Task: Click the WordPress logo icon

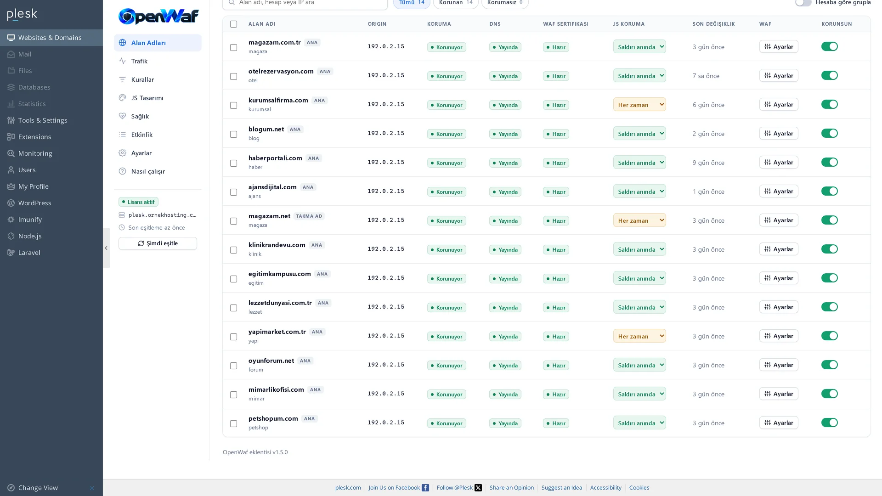Action: [11, 203]
